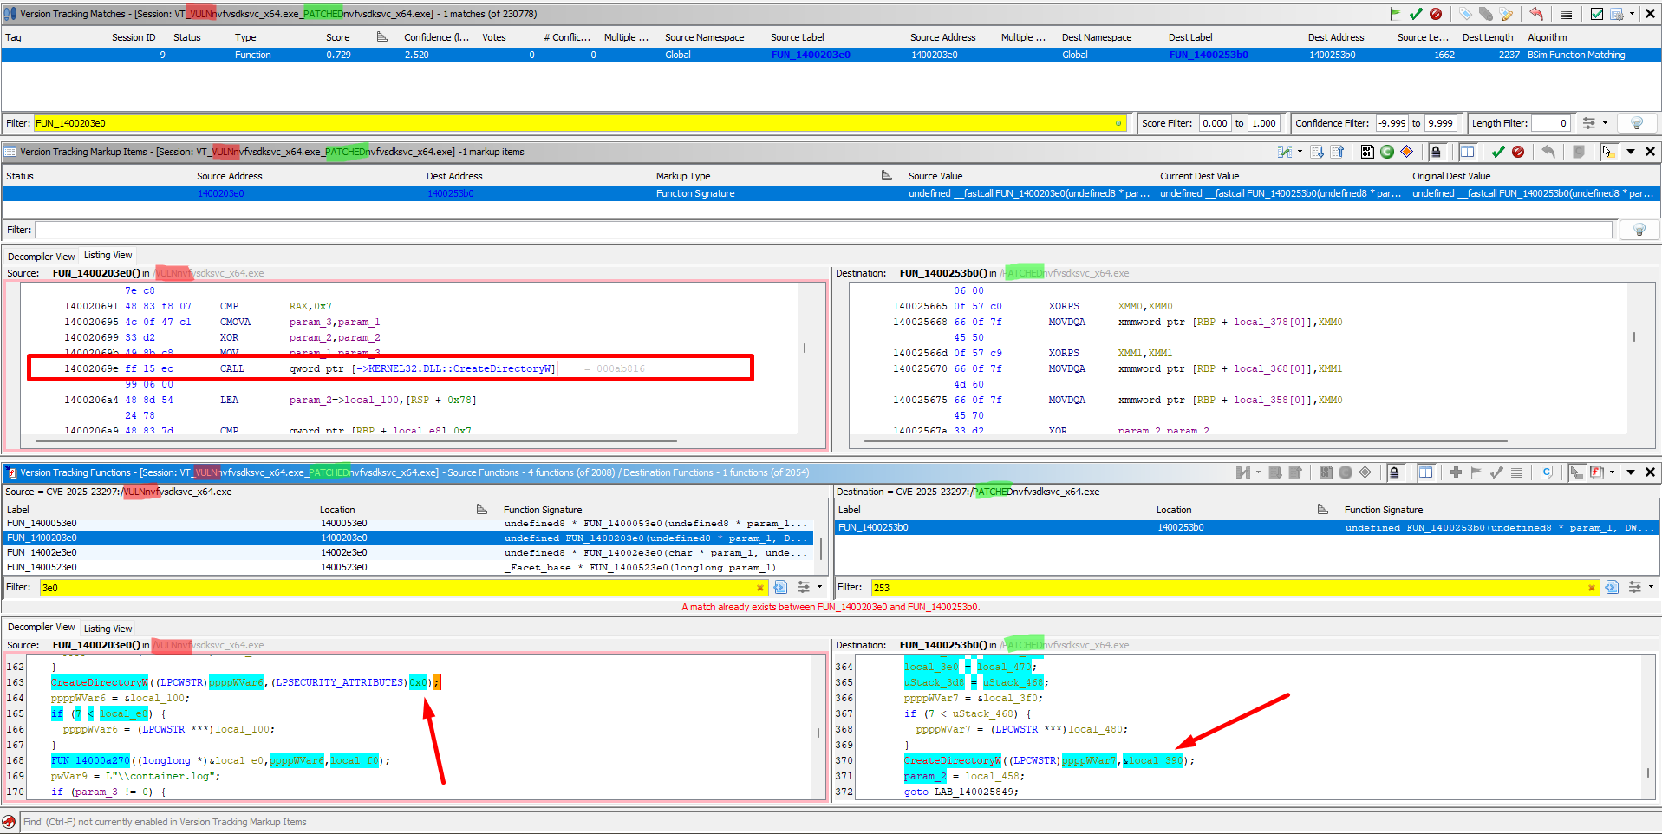Expand the Markup Items panel menu arrow
This screenshot has width=1662, height=834.
[1631, 152]
